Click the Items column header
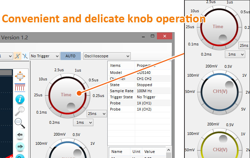 (115, 65)
